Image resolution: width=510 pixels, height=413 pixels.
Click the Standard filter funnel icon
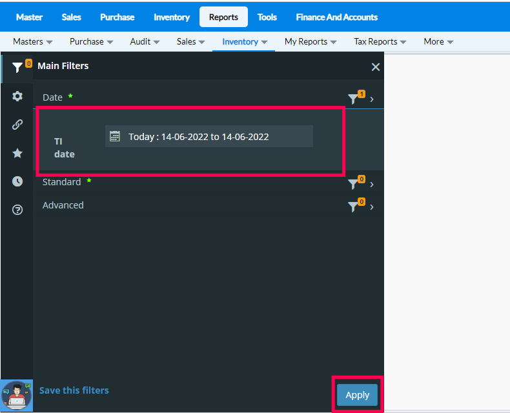(353, 184)
